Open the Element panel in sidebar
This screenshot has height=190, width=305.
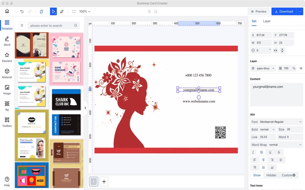coord(7,57)
